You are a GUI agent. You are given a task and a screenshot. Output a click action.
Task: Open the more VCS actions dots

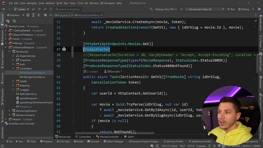pos(51,9)
